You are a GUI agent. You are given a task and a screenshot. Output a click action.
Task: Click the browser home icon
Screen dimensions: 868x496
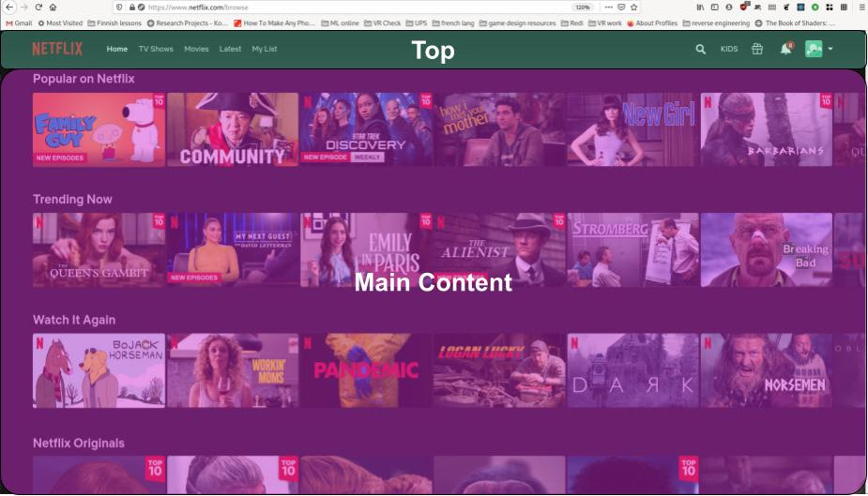tap(53, 8)
